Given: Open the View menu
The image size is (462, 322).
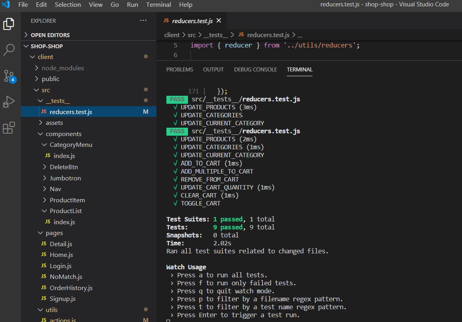Looking at the screenshot, I should tap(96, 5).
